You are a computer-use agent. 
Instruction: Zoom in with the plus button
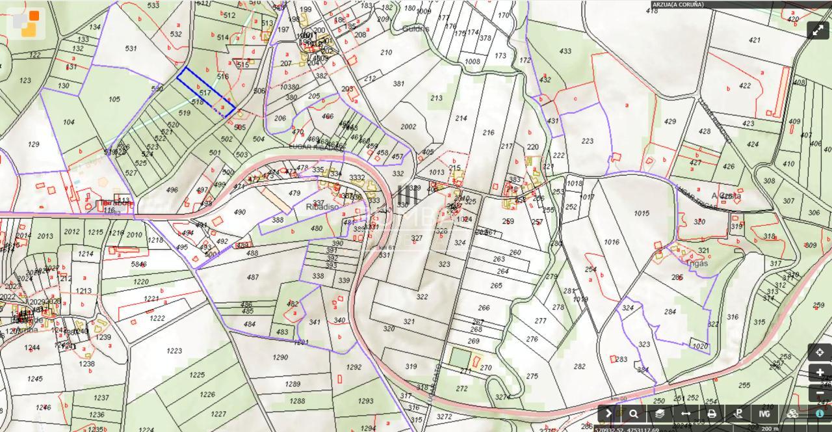[820, 373]
